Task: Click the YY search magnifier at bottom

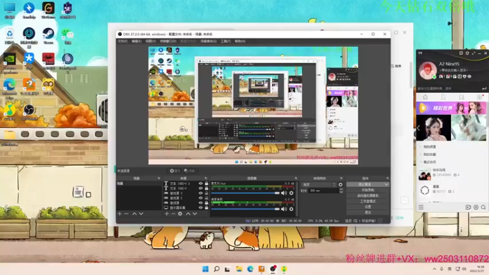Action: tap(483, 207)
